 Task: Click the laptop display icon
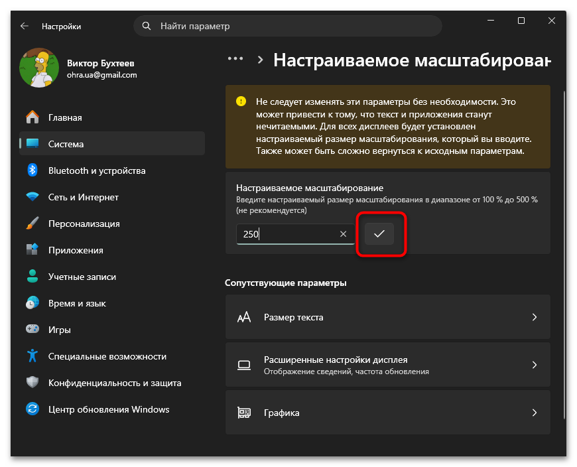(x=244, y=365)
